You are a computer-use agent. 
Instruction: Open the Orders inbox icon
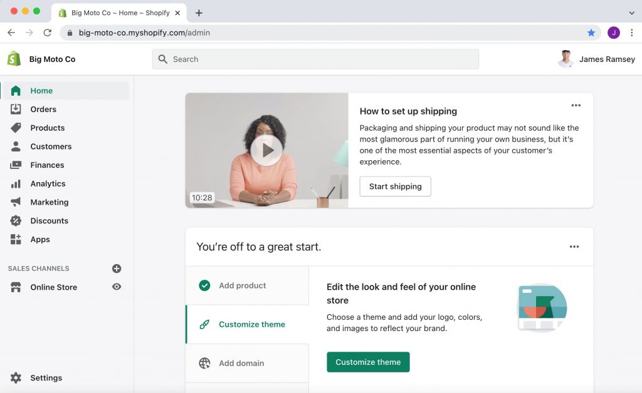click(16, 109)
